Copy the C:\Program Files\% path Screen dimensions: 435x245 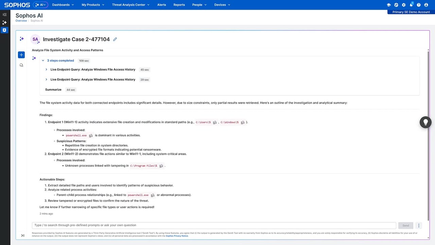[x=161, y=166]
